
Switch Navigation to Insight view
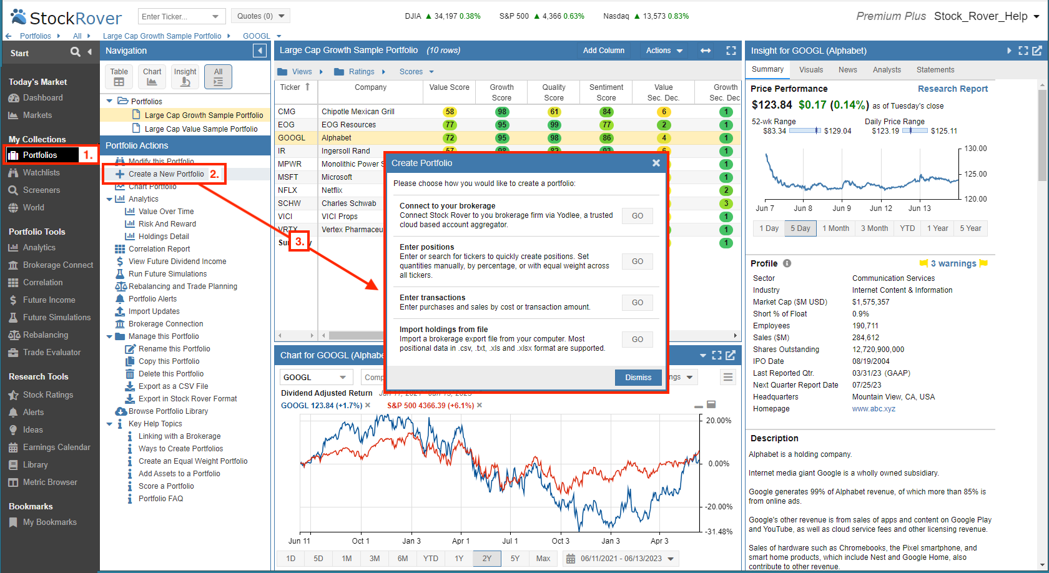pos(185,77)
